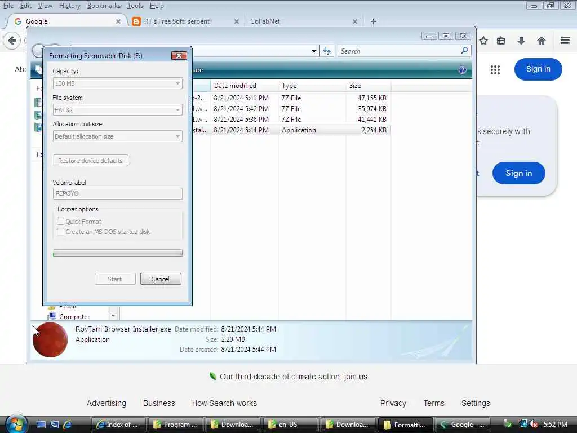
Task: Open the bookmarks list icon in Firefox
Action: (501, 41)
